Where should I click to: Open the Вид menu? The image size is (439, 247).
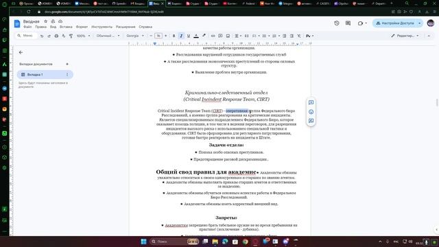[54, 27]
